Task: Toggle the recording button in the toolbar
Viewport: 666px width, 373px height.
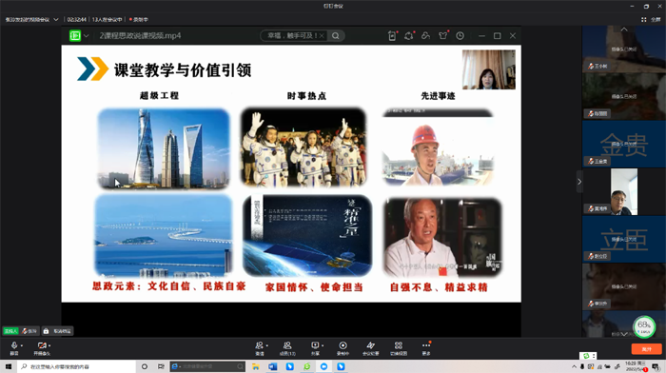Action: pos(343,348)
